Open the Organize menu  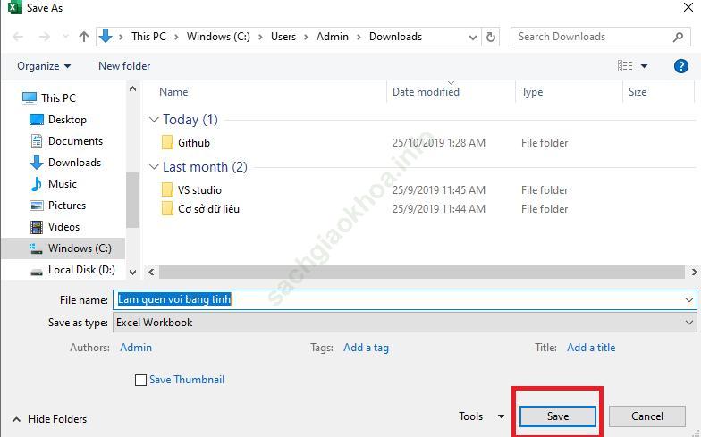coord(44,66)
